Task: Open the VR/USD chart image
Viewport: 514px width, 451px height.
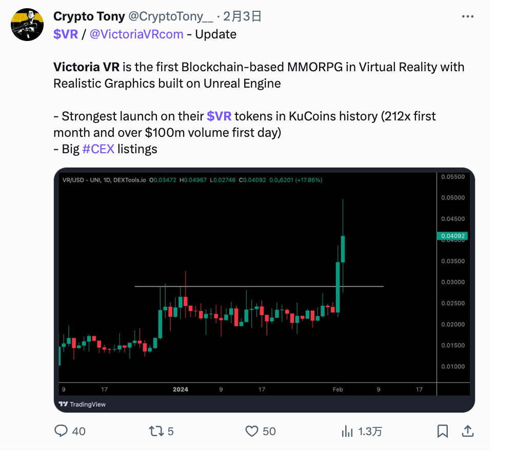Action: pyautogui.click(x=264, y=290)
